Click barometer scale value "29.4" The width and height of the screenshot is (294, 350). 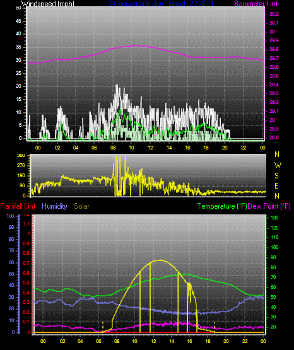274,85
